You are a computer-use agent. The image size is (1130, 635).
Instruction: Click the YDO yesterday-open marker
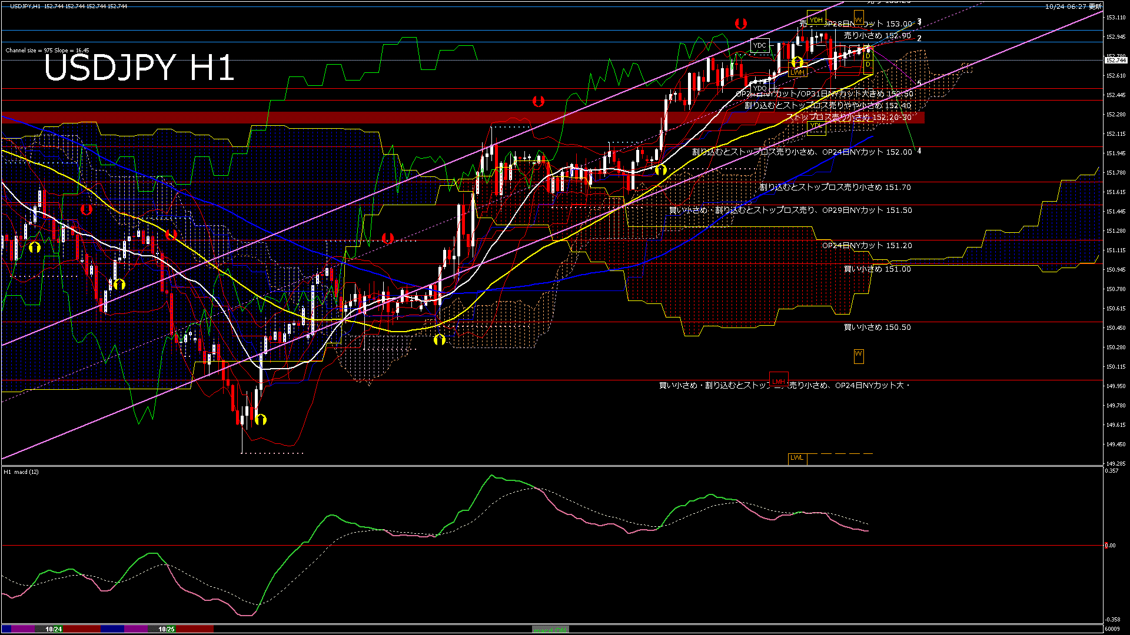(759, 89)
